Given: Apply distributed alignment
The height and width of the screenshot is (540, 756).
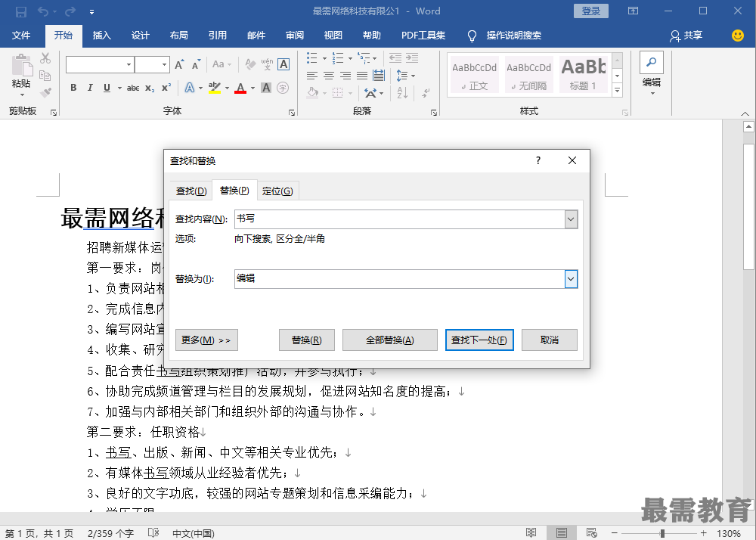Looking at the screenshot, I should pos(379,76).
